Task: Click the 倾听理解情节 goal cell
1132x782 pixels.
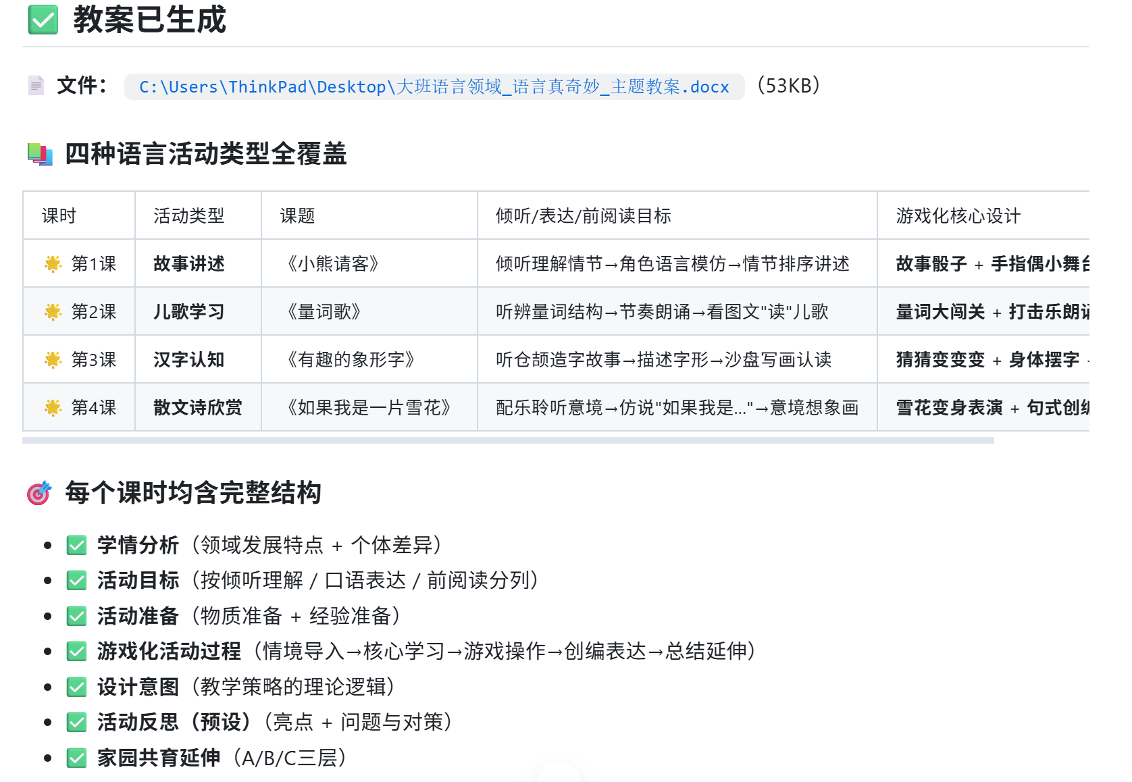Action: tap(677, 263)
